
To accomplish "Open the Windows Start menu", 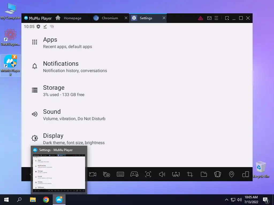I will [6, 200].
